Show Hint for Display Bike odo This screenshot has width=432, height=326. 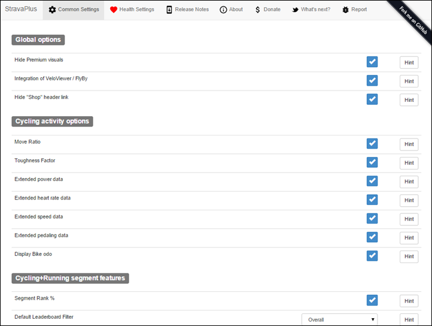point(409,256)
